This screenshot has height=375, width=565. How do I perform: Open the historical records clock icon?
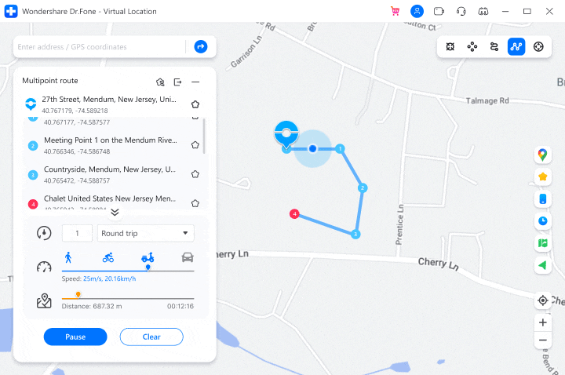(543, 220)
